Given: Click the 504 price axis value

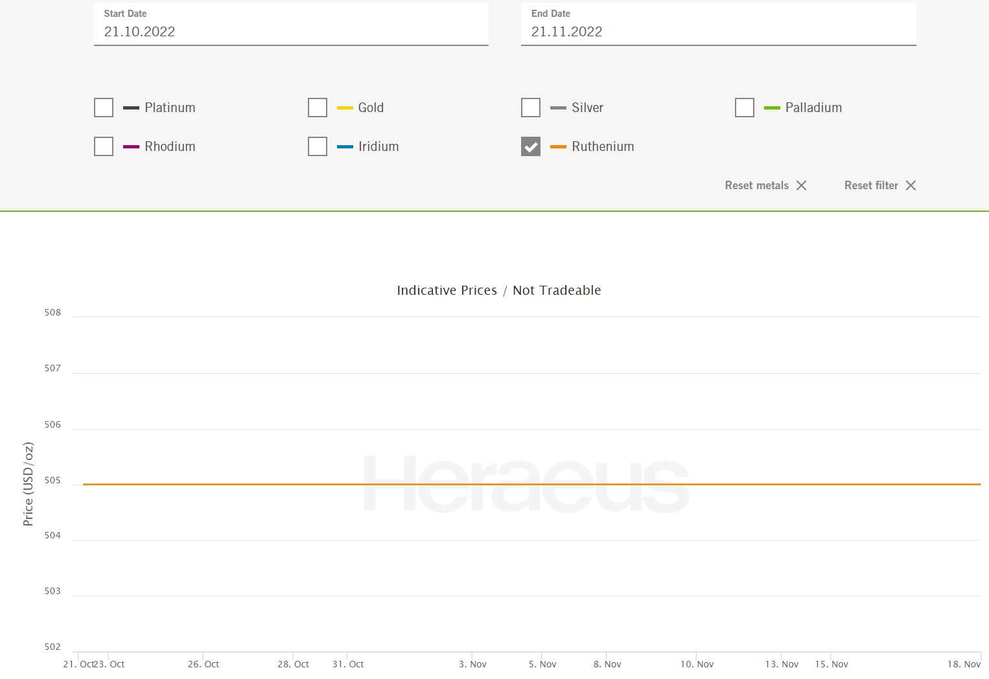Looking at the screenshot, I should (52, 535).
